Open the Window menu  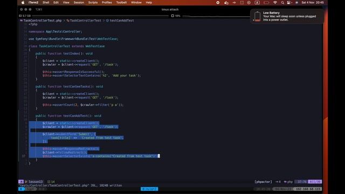click(136, 3)
